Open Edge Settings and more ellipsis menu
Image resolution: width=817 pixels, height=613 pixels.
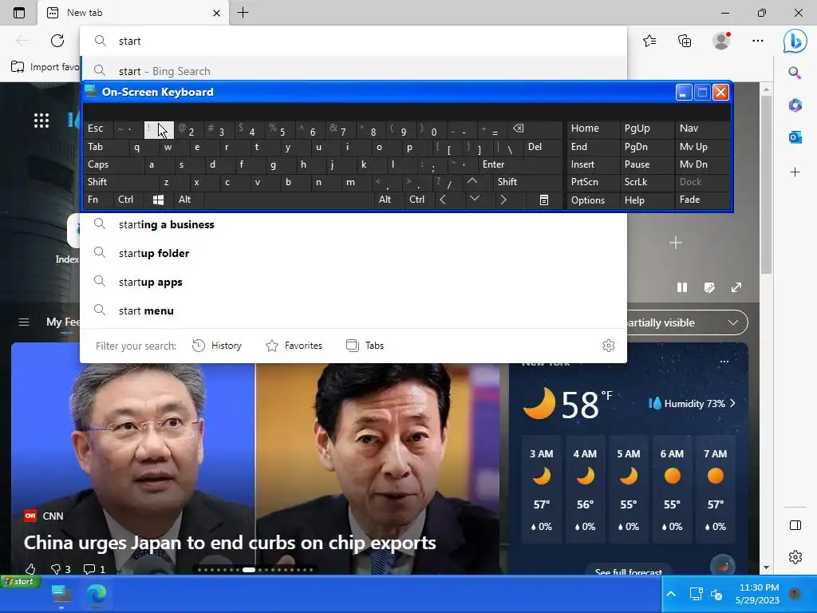[x=758, y=41]
